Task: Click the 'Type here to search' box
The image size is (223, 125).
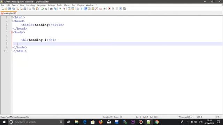Action: (x=36, y=122)
